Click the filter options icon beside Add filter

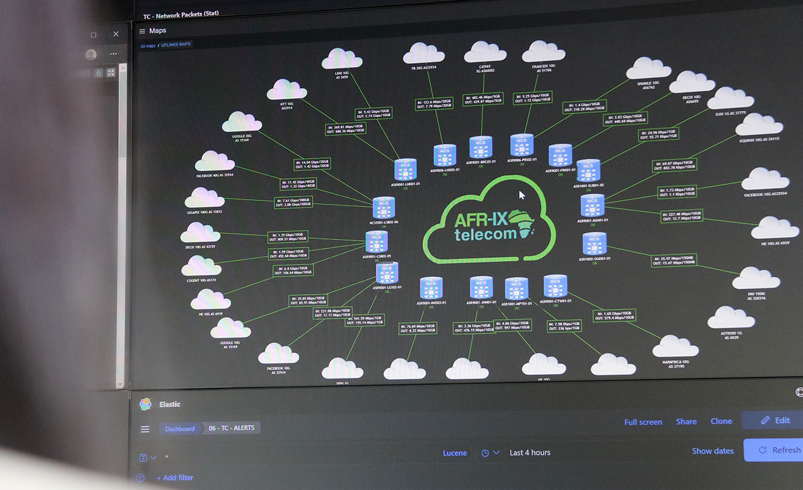coord(141,478)
